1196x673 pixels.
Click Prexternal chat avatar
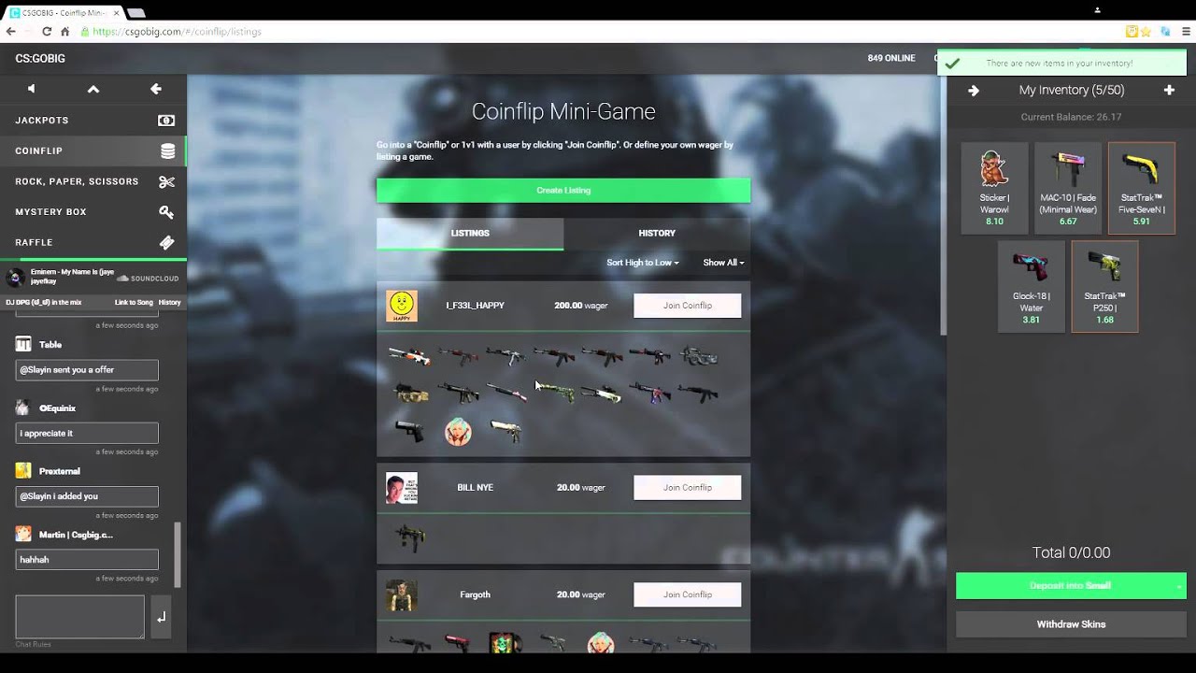(23, 471)
